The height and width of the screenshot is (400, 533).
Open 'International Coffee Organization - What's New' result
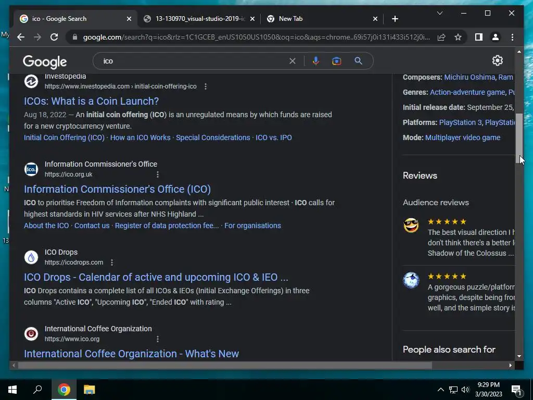click(131, 354)
